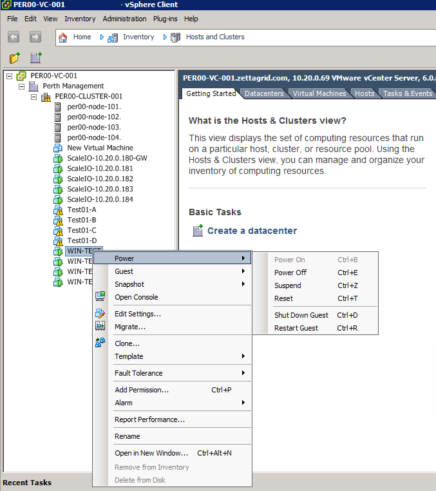Click the host icon for per00-node-101
The image size is (436, 491).
pos(57,107)
